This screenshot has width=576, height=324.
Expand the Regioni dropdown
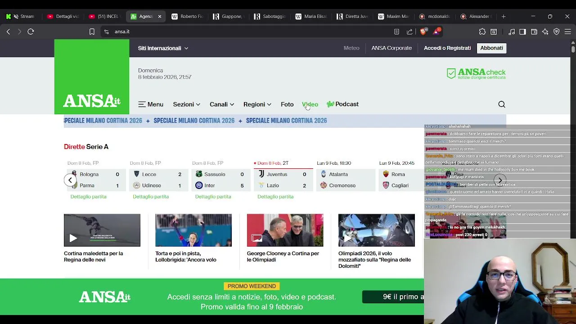click(x=257, y=104)
